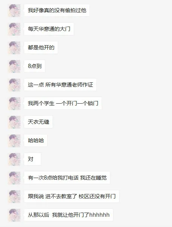Click avatar next to "每天华意通的大门"
Viewport: 172px width, 227px height.
click(x=14, y=29)
